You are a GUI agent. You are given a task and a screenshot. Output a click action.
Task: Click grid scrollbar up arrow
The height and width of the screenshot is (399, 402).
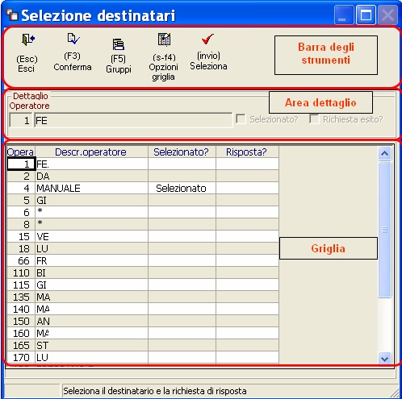tap(384, 154)
